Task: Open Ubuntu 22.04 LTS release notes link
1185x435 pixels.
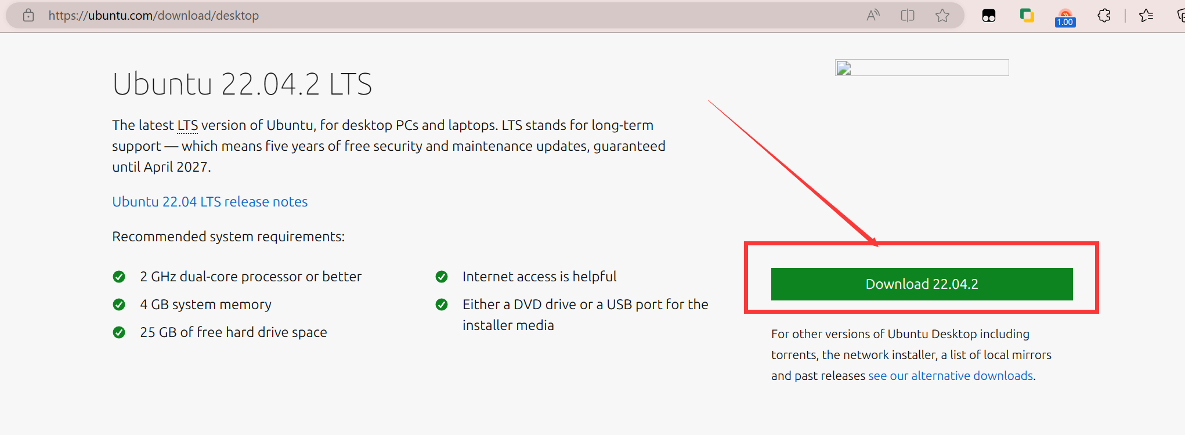Action: click(x=209, y=202)
